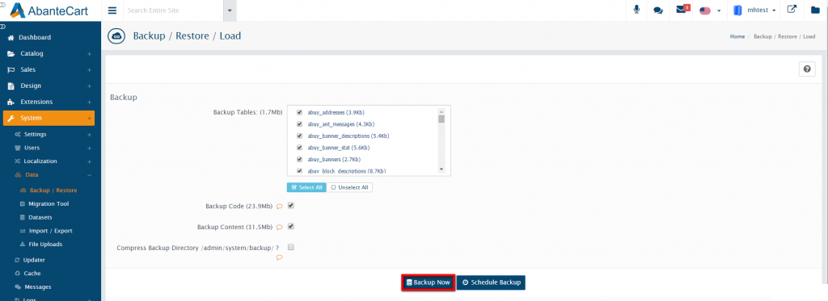Image resolution: width=828 pixels, height=301 pixels.
Task: Click tables list scroll up arrow
Action: tap(441, 111)
